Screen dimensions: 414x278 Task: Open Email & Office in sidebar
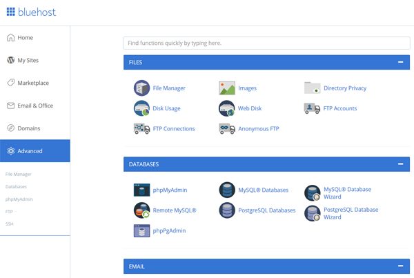pyautogui.click(x=35, y=106)
